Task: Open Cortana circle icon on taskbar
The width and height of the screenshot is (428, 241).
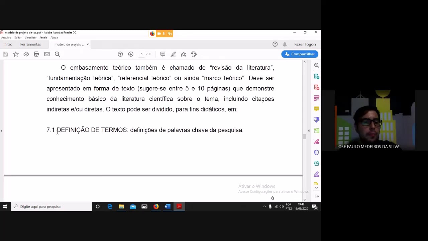Action: click(98, 207)
